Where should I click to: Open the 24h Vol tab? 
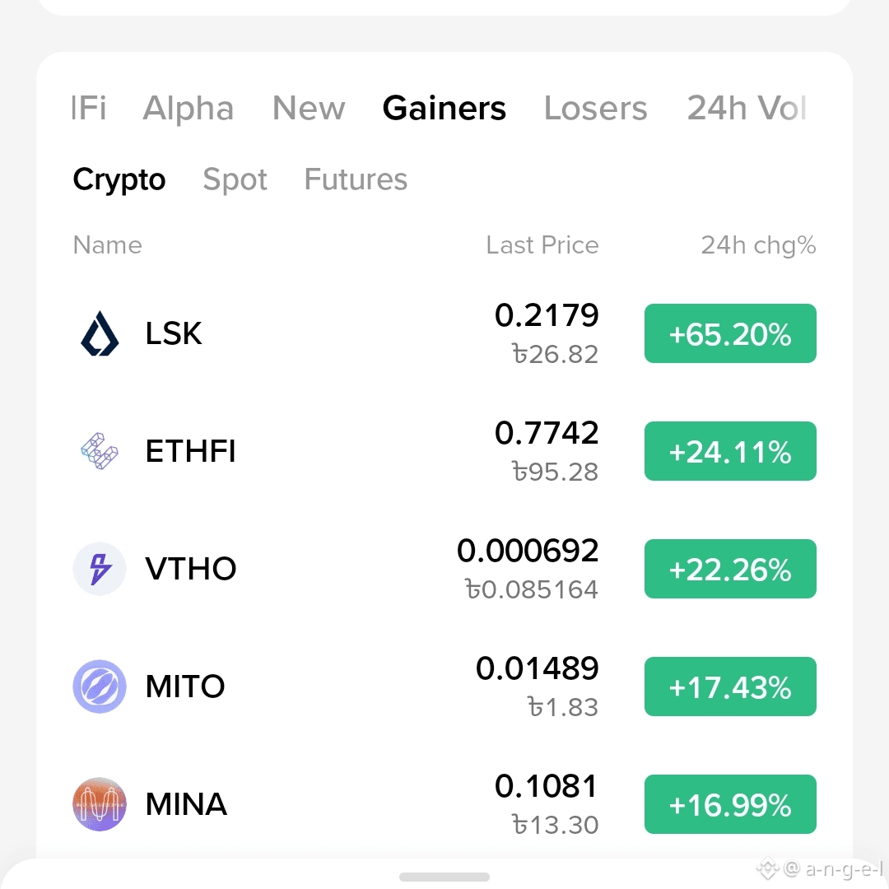(746, 108)
